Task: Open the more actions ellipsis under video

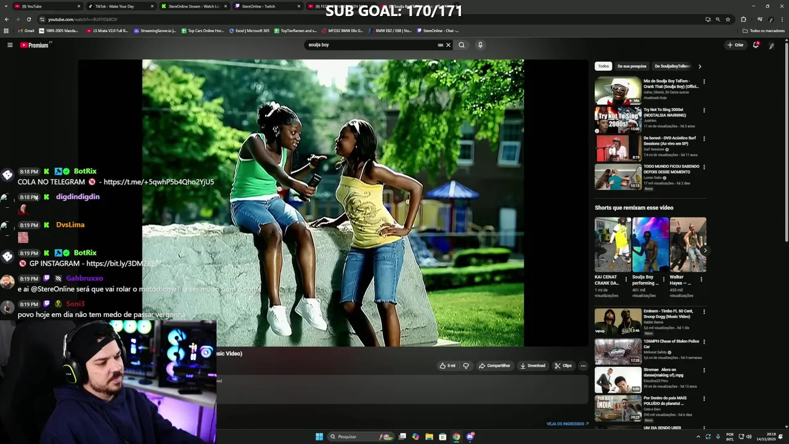Action: (583, 366)
